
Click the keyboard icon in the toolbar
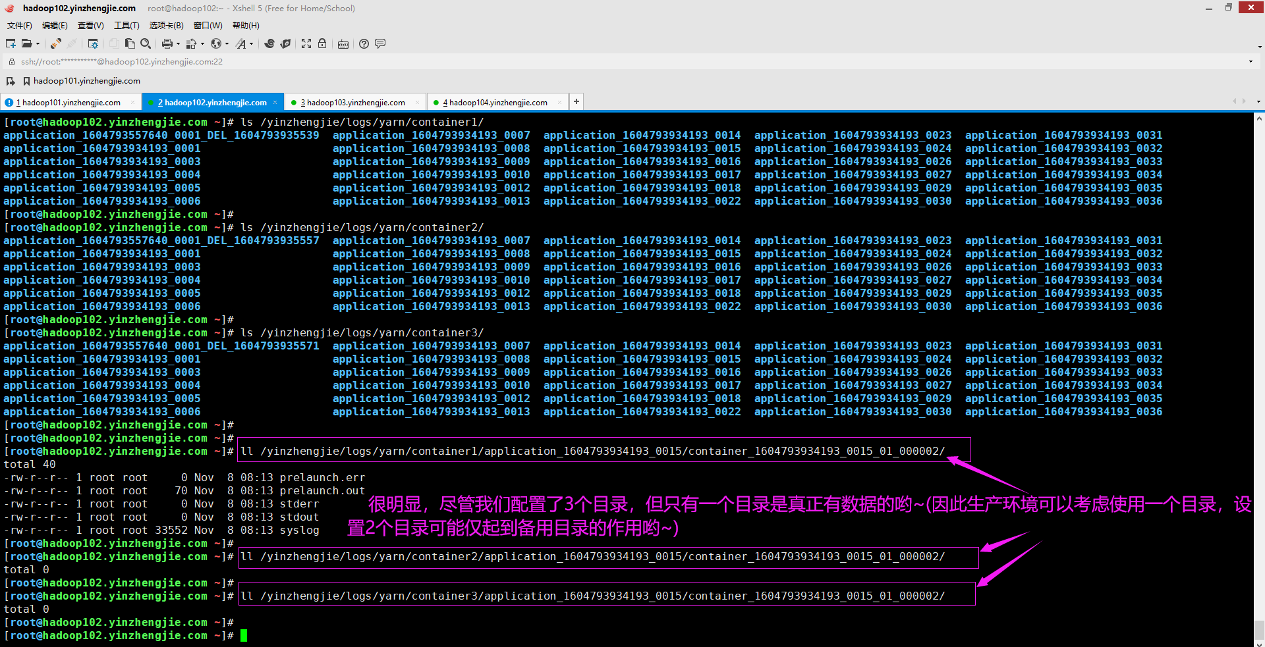point(343,44)
